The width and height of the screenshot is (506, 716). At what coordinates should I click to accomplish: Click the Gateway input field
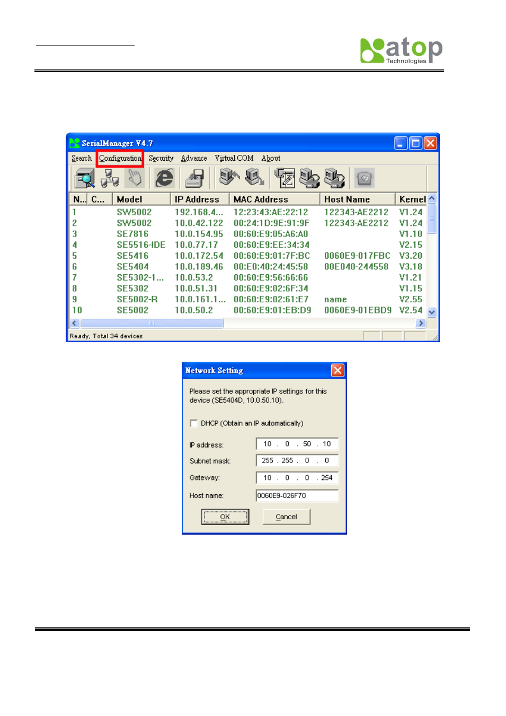coord(297,478)
